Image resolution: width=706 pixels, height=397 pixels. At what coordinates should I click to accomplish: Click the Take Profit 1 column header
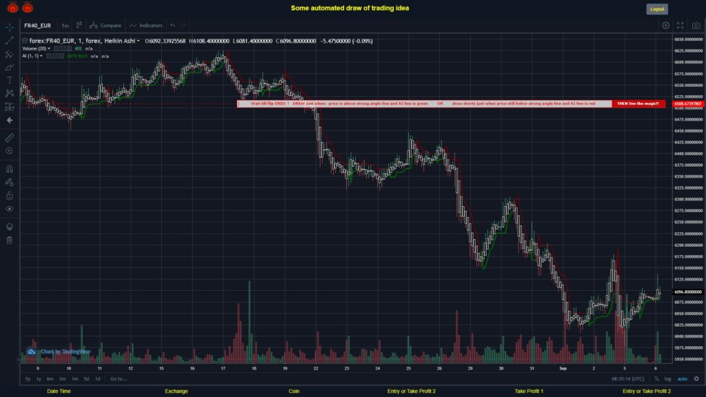click(529, 391)
